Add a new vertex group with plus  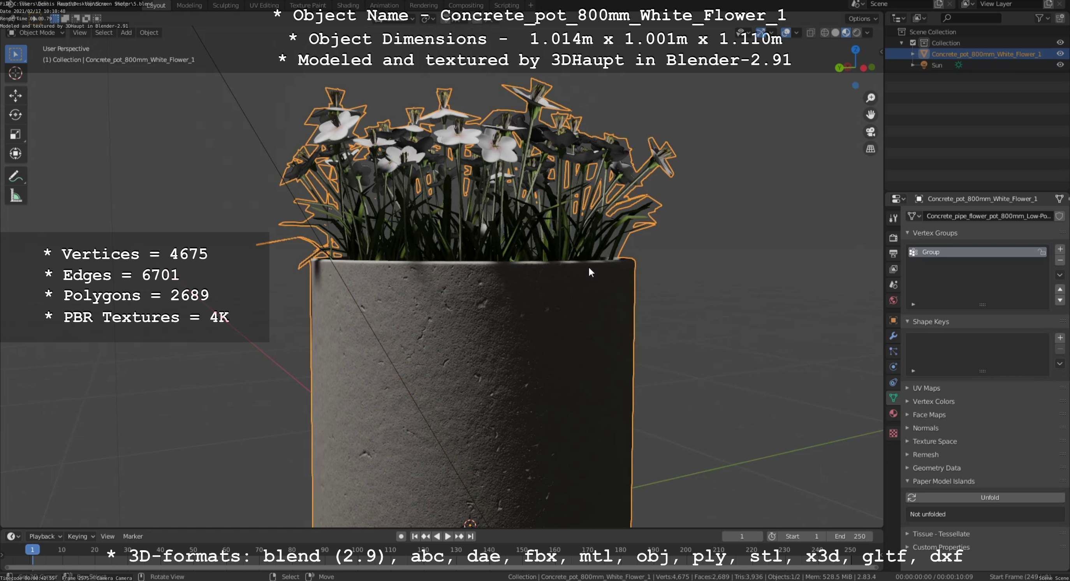[1060, 249]
